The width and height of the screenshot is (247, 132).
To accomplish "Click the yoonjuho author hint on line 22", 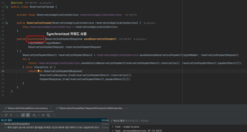I will click(140, 39).
